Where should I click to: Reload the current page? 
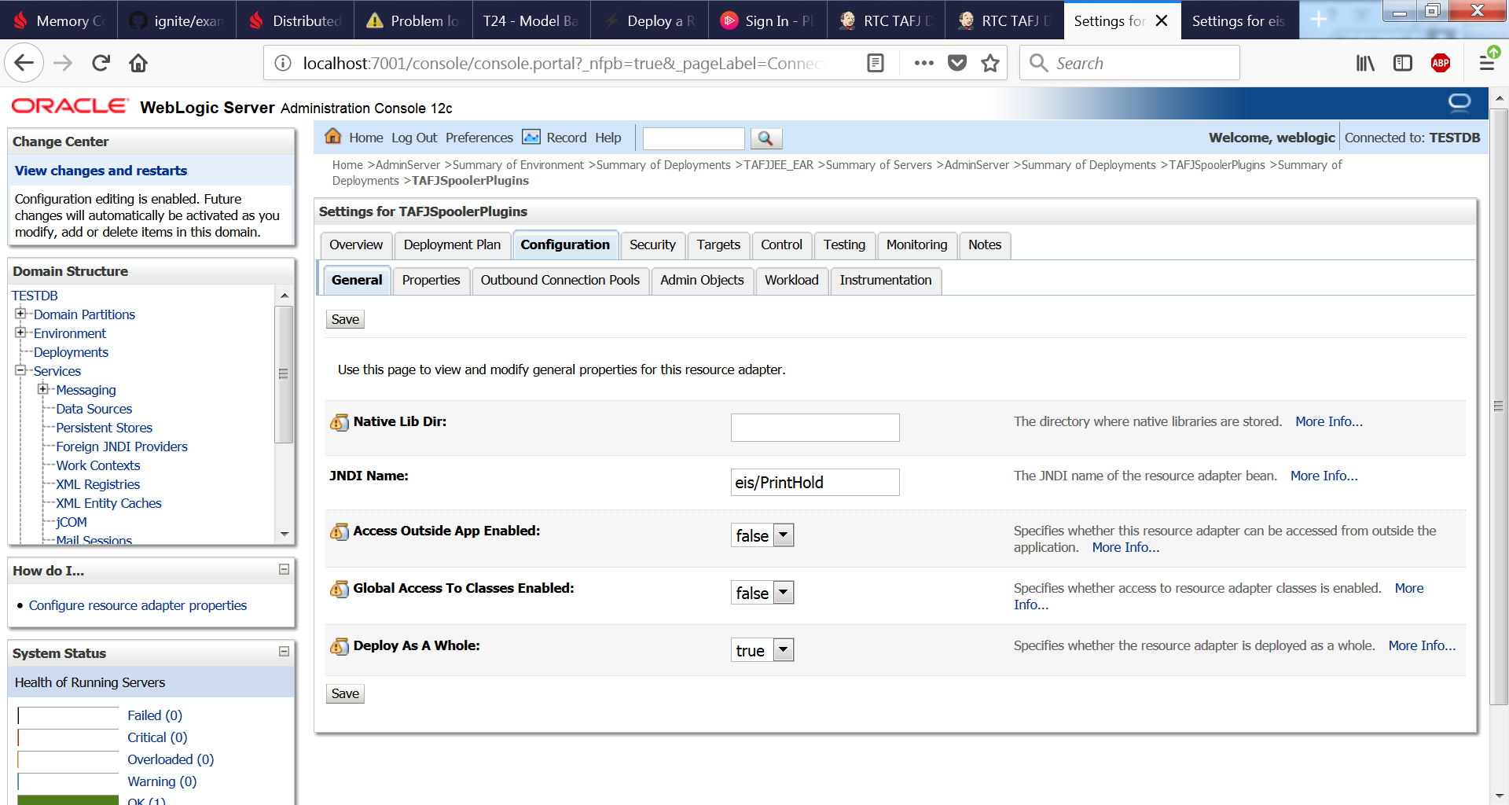pos(101,63)
